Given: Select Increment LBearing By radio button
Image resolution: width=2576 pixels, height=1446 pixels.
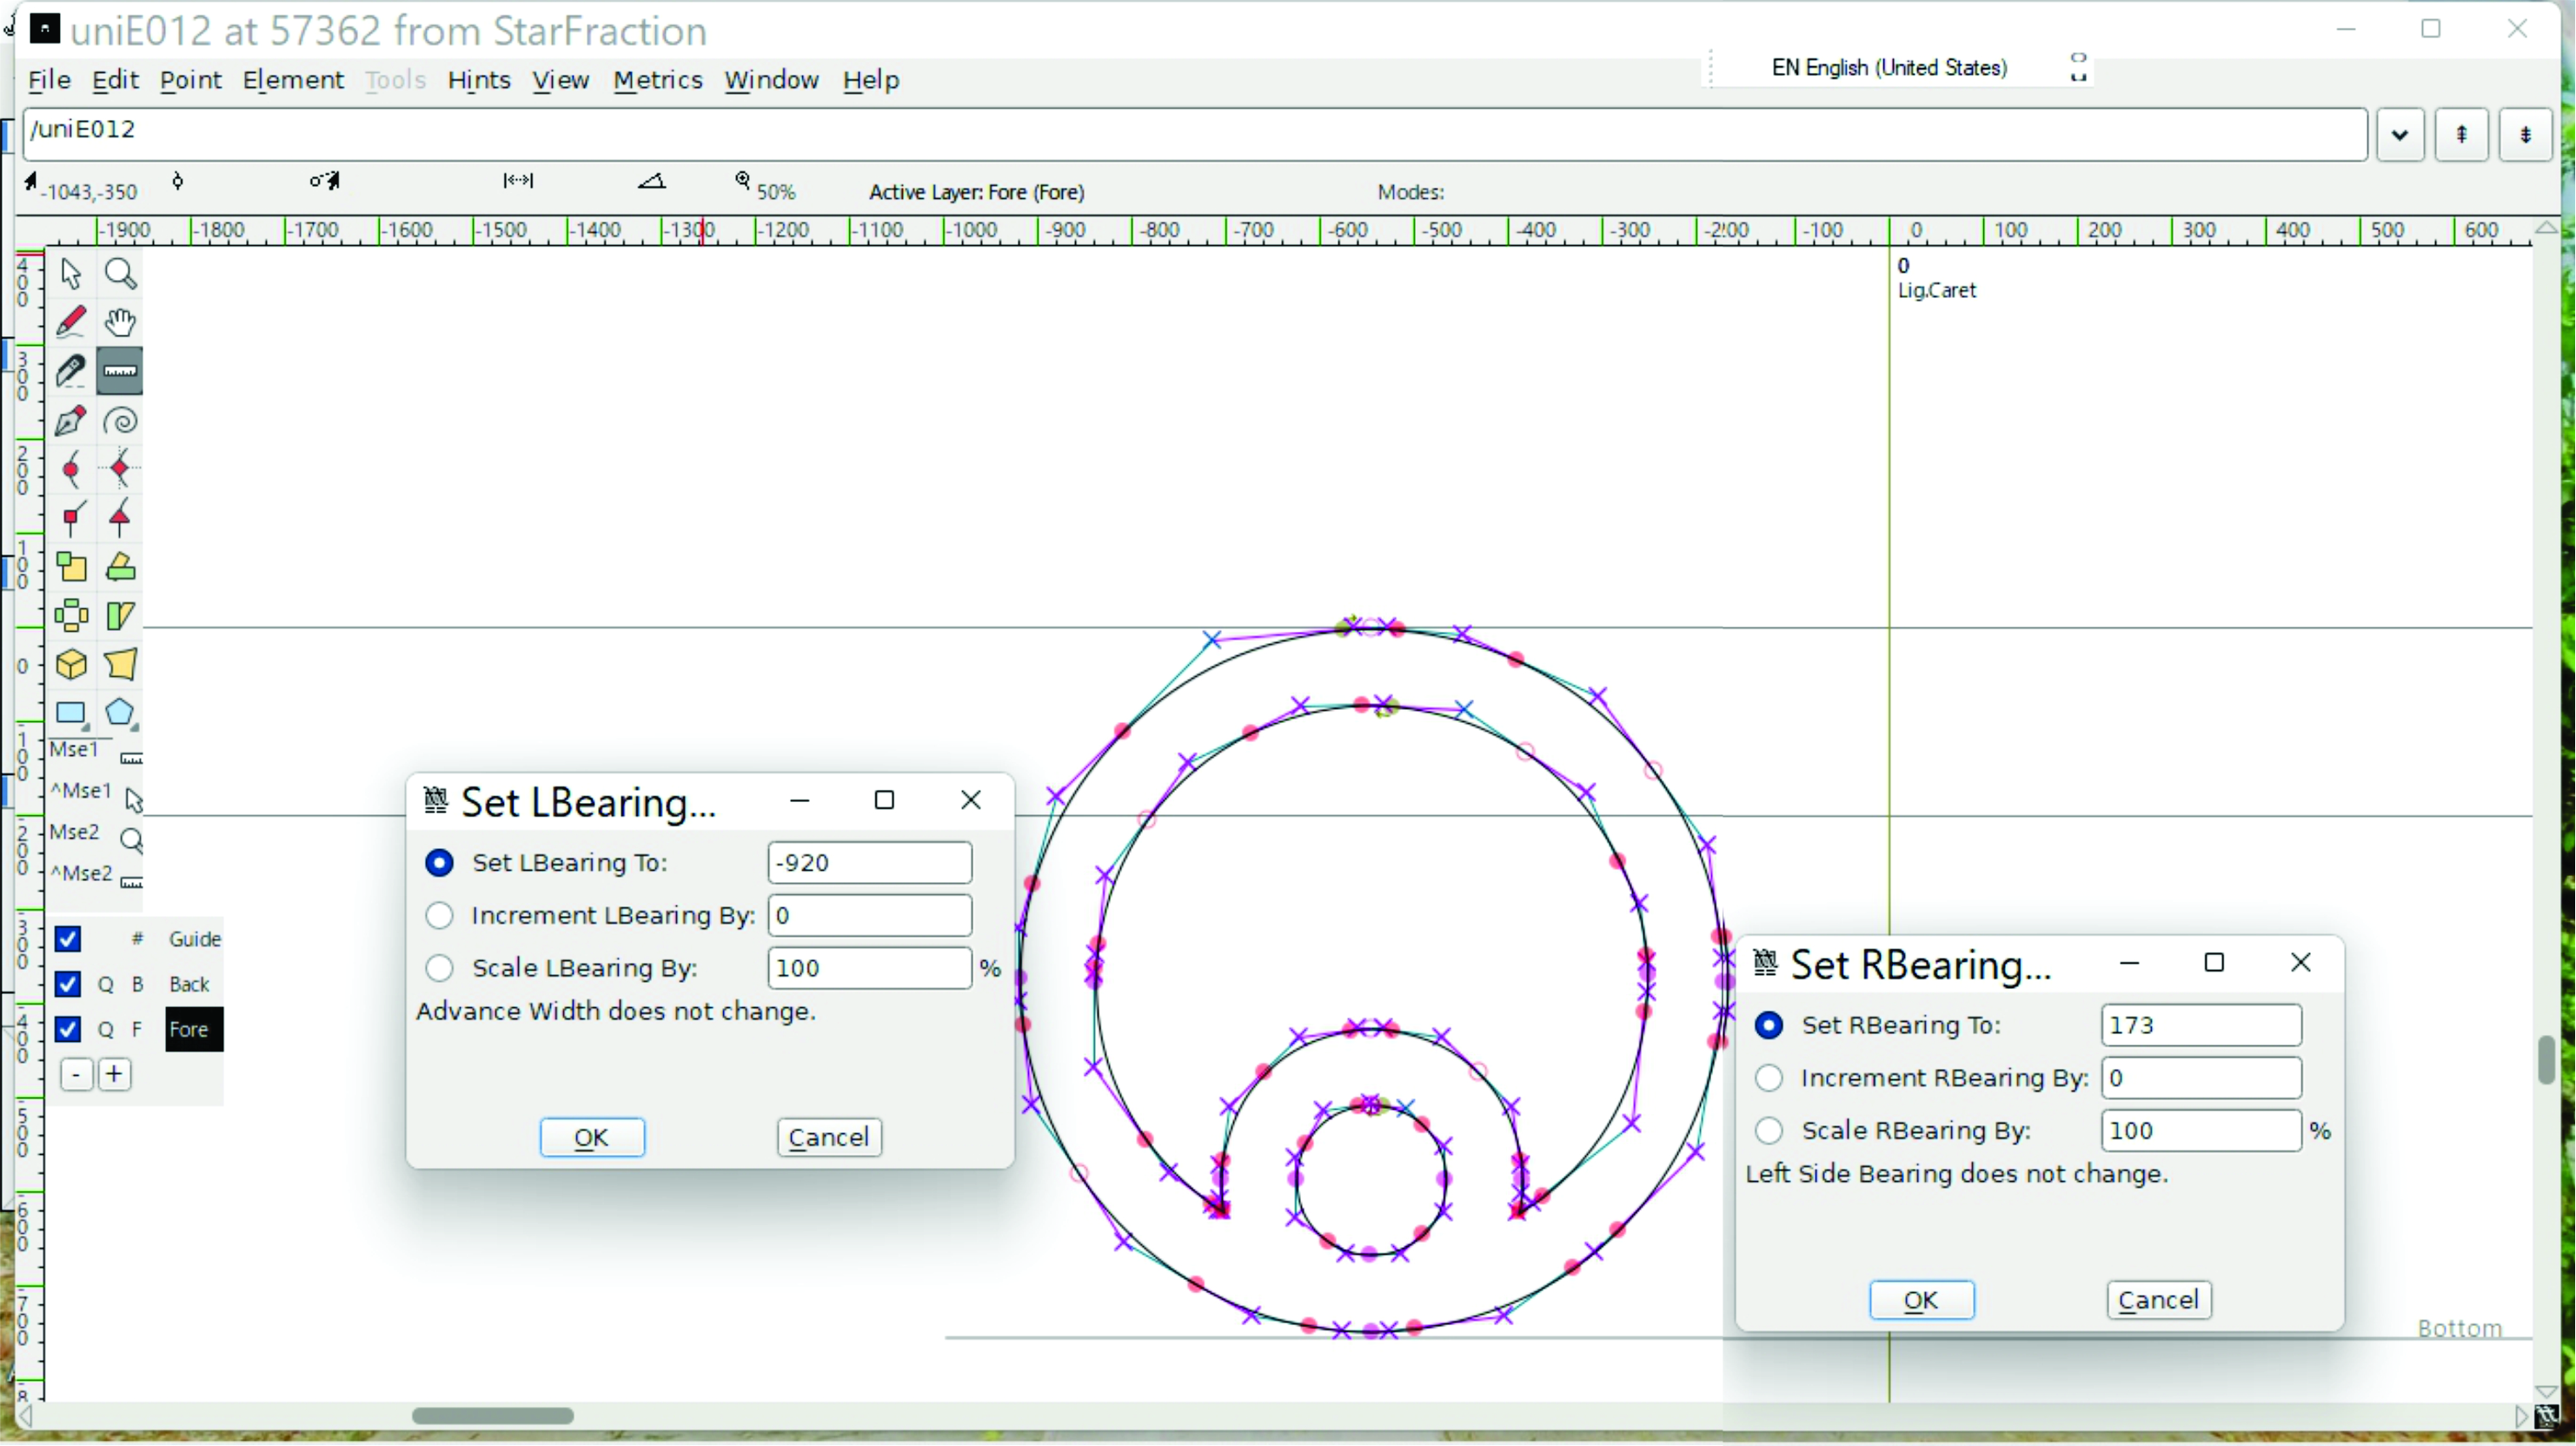Looking at the screenshot, I should [x=440, y=916].
